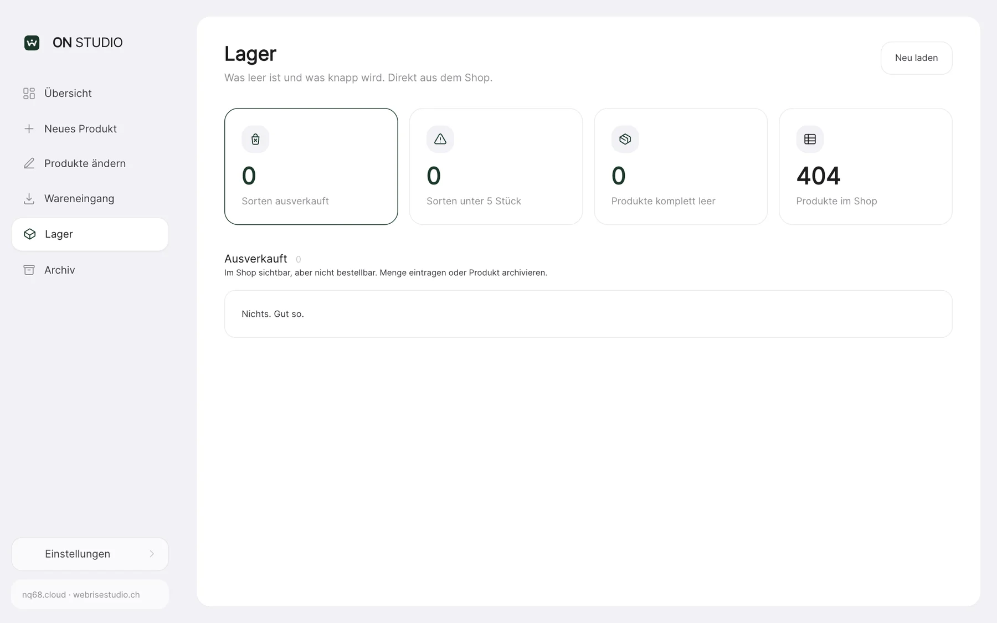Open the Wareneingang section
Image resolution: width=997 pixels, height=623 pixels.
pyautogui.click(x=90, y=199)
